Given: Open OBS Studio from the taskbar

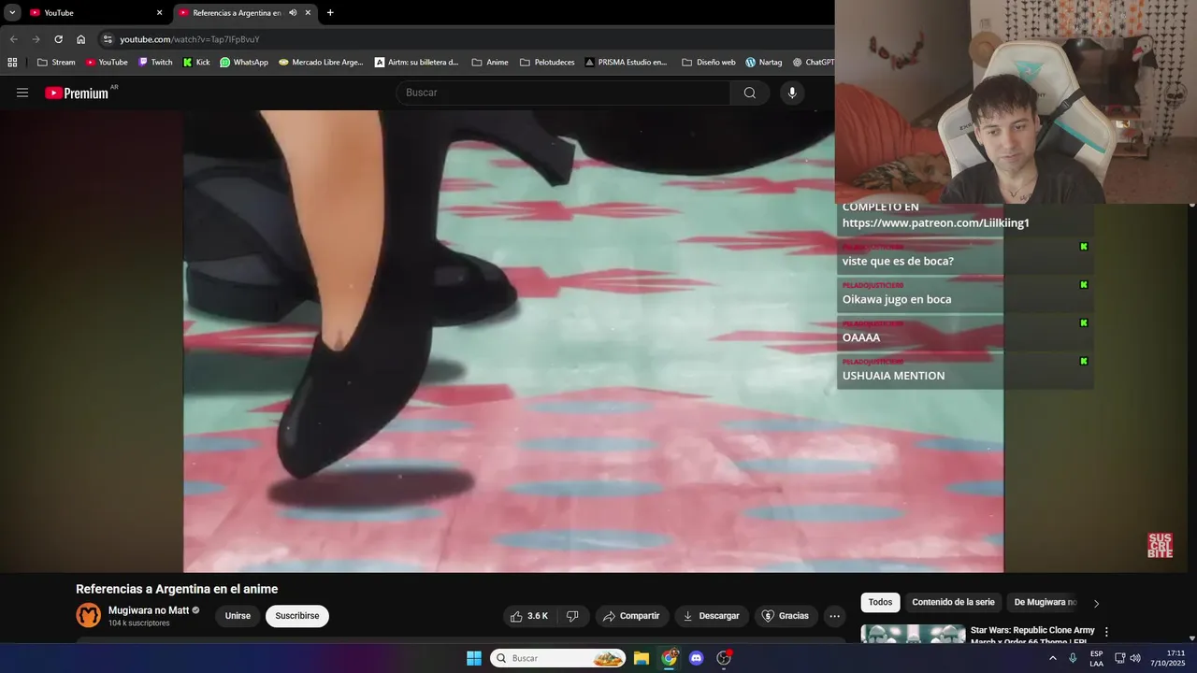Looking at the screenshot, I should coord(723,658).
